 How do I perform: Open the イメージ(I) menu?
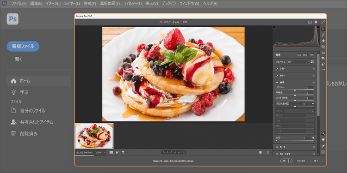(x=53, y=4)
